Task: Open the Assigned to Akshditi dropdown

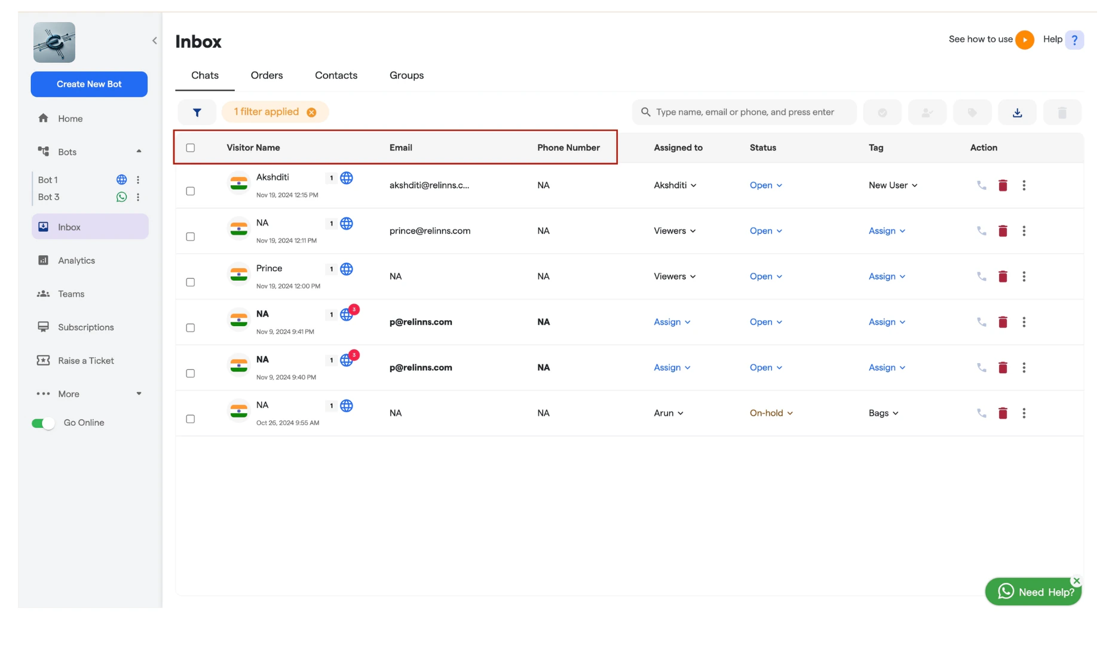Action: tap(675, 185)
